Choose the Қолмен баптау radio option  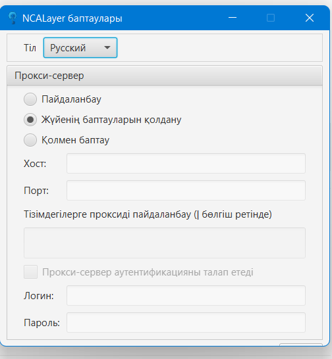[x=30, y=140]
